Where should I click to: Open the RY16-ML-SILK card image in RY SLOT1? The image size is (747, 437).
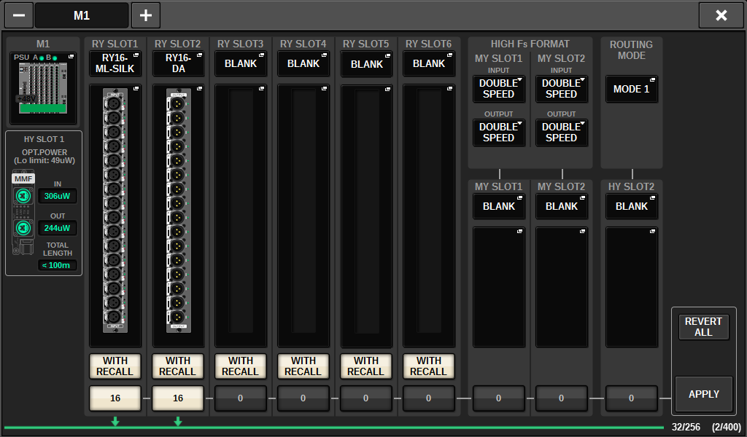pos(115,216)
